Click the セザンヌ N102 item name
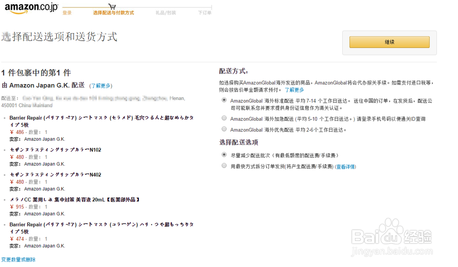Screen dimensions: 458x267 [55, 150]
